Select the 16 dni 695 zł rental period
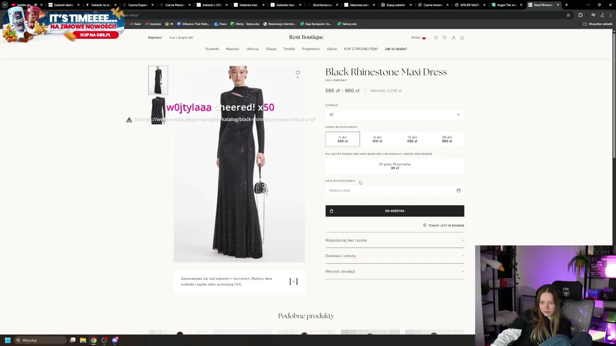Image resolution: width=616 pixels, height=346 pixels. pyautogui.click(x=412, y=139)
